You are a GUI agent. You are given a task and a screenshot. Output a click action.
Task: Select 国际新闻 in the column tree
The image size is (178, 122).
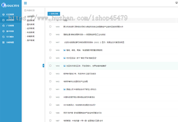[x=31, y=20]
